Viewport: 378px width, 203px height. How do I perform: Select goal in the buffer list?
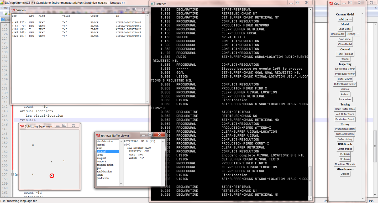point(99,168)
